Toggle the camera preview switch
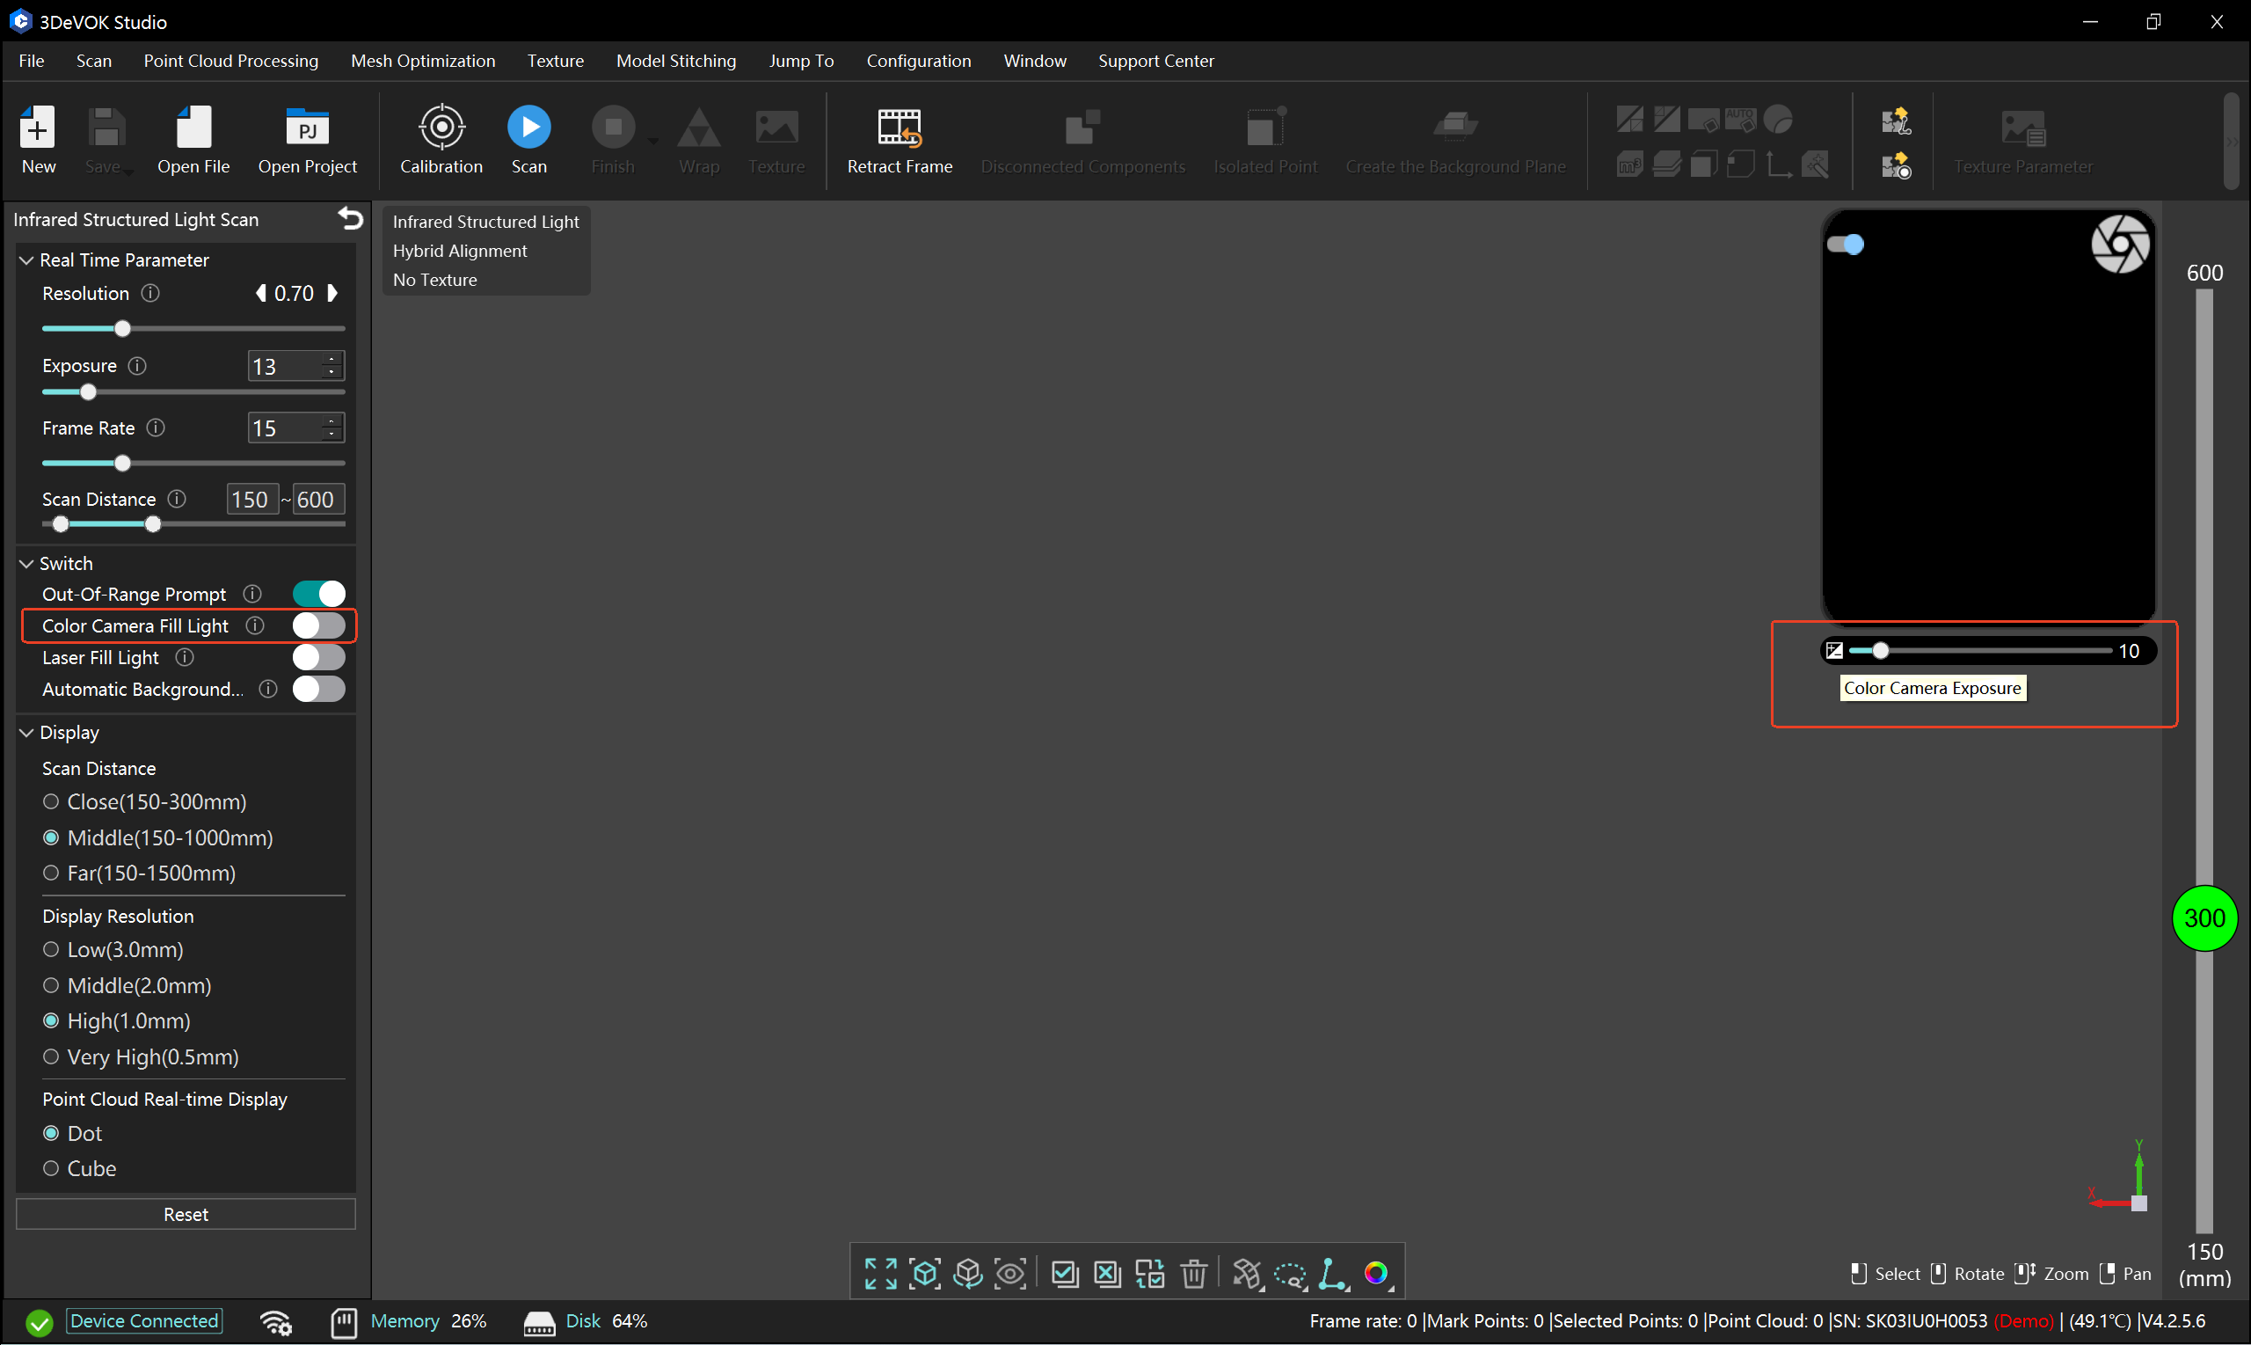The height and width of the screenshot is (1345, 2251). [1845, 244]
